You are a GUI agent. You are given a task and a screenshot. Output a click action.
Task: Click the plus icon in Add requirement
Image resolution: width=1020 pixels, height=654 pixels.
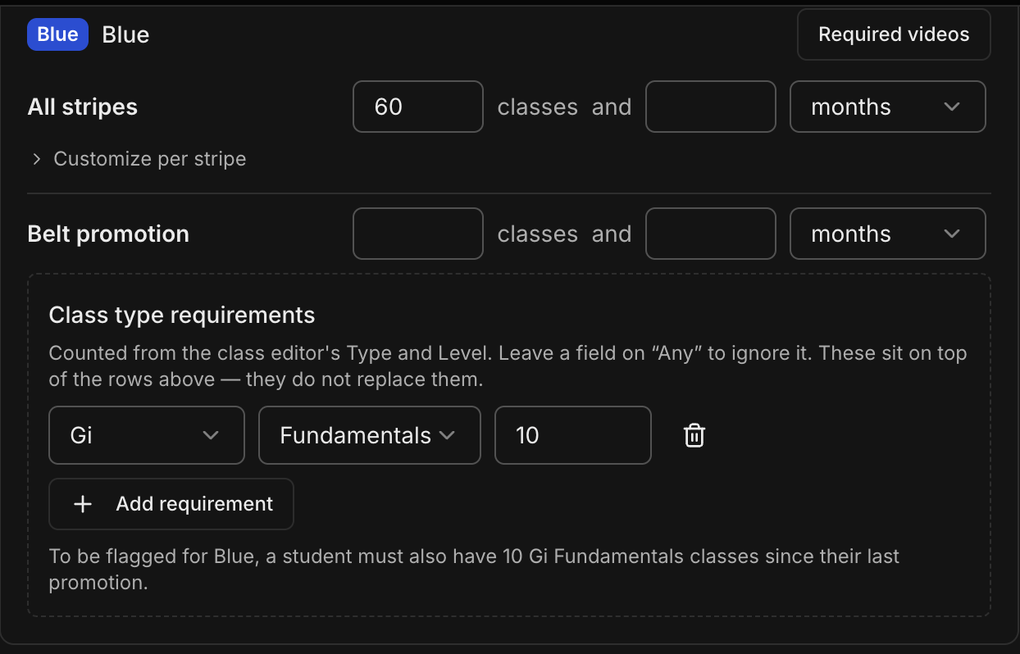pyautogui.click(x=83, y=504)
